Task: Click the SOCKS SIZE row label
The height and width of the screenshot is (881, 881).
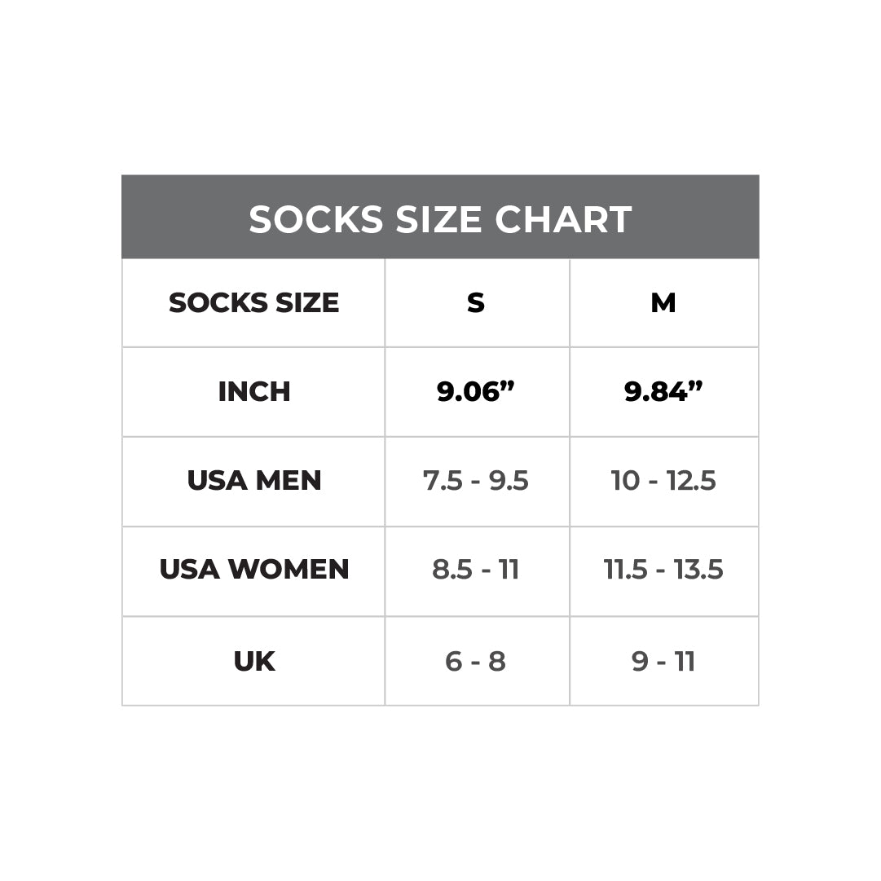Action: pos(253,303)
